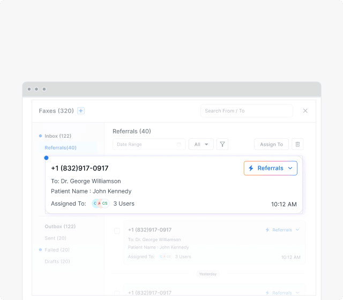The height and width of the screenshot is (300, 343).
Task: Click the Assign To button
Action: 271,144
